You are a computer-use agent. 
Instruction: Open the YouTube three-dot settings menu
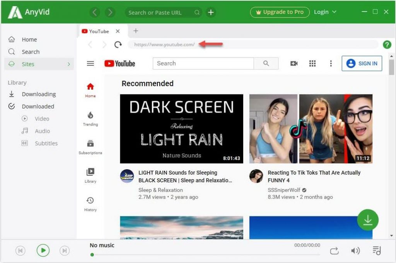[331, 64]
